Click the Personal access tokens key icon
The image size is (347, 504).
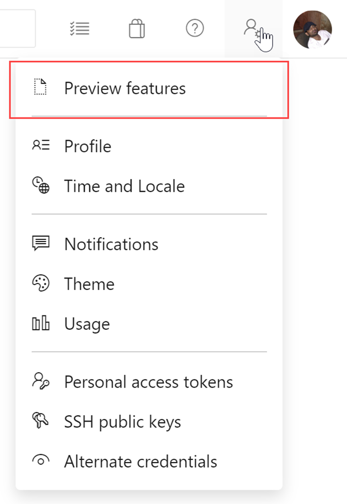point(41,382)
